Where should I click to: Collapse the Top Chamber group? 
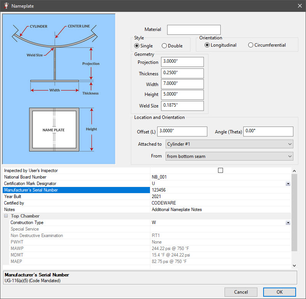pyautogui.click(x=6, y=216)
